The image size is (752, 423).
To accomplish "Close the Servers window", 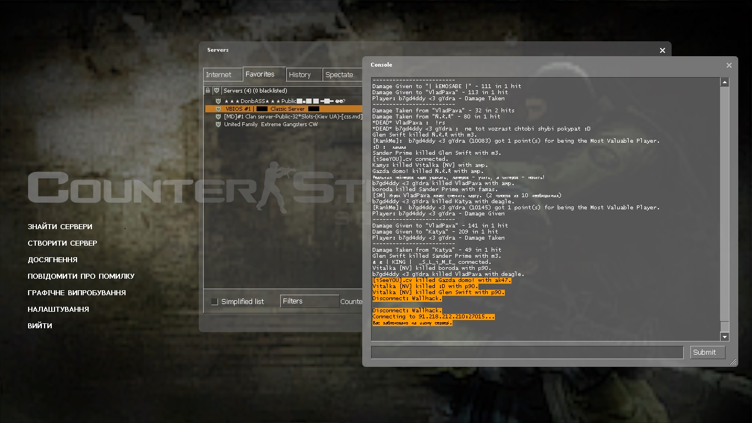I will pos(662,50).
